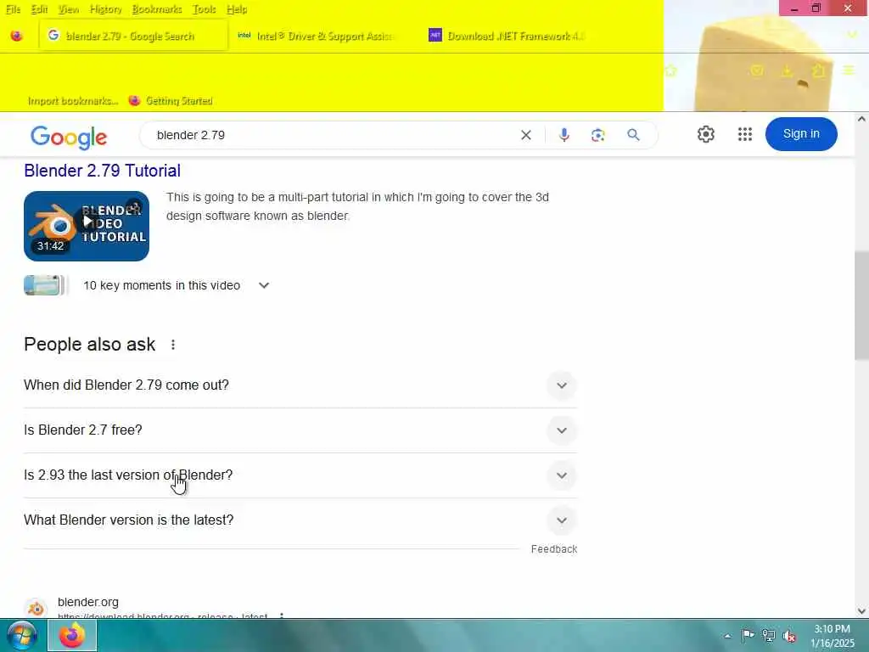Switch to blender 2.79 Google Search tab
Viewport: 869px width, 652px height.
click(133, 36)
